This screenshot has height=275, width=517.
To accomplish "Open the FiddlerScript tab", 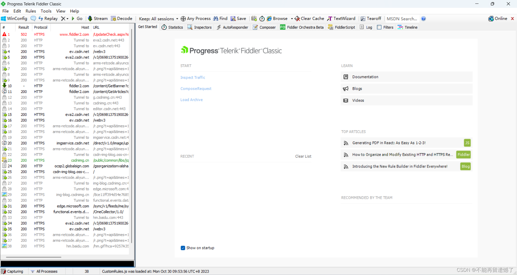I will pyautogui.click(x=341, y=27).
